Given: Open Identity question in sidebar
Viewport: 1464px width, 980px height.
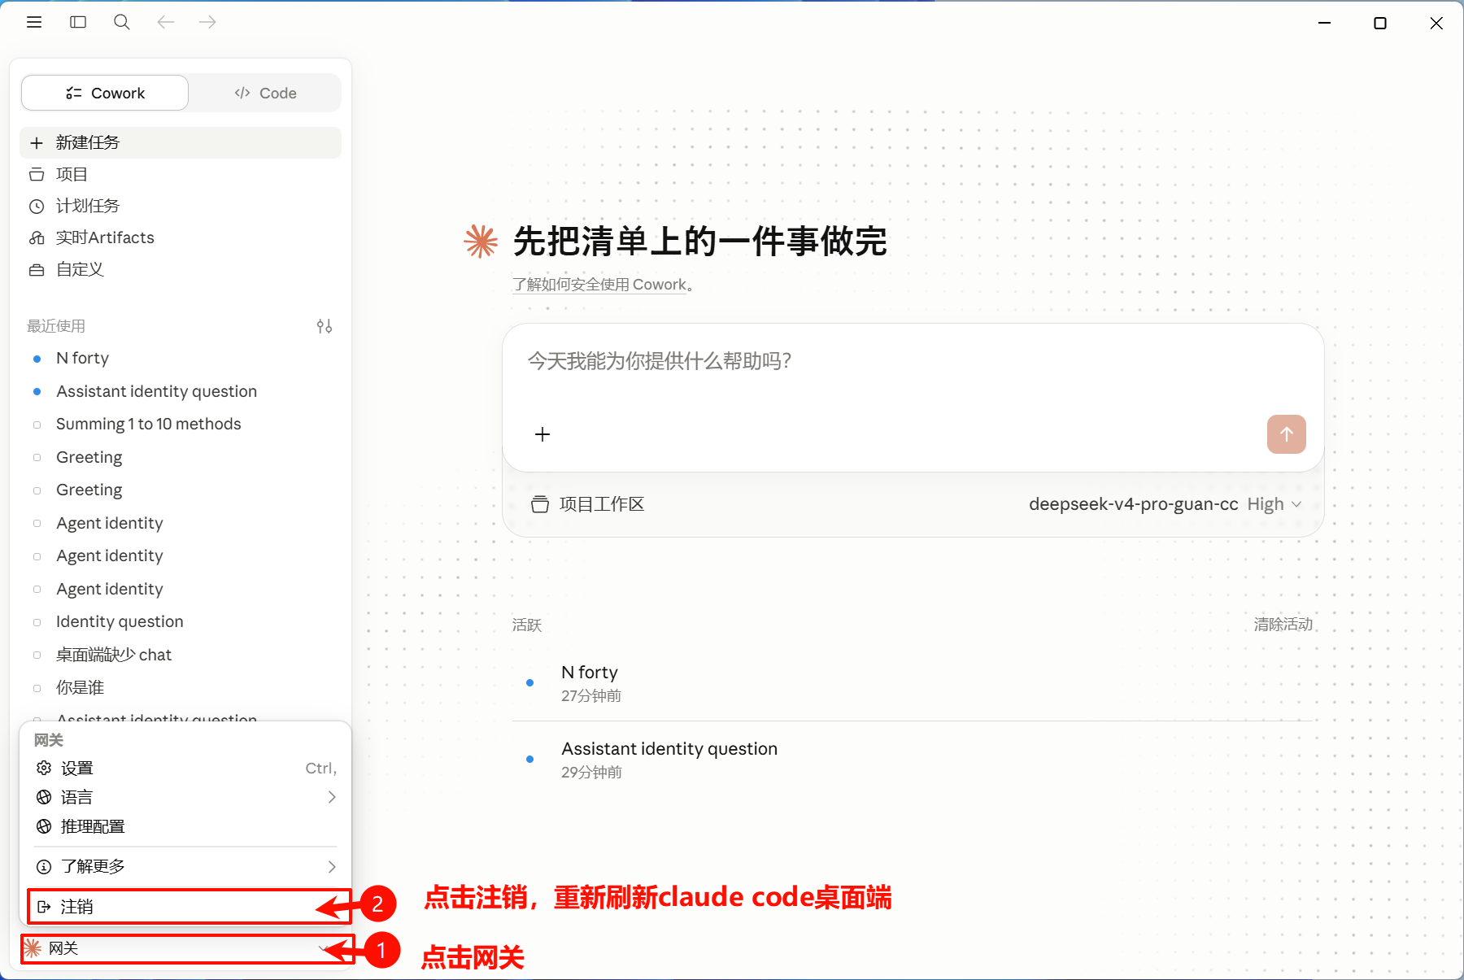Looking at the screenshot, I should 181,621.
